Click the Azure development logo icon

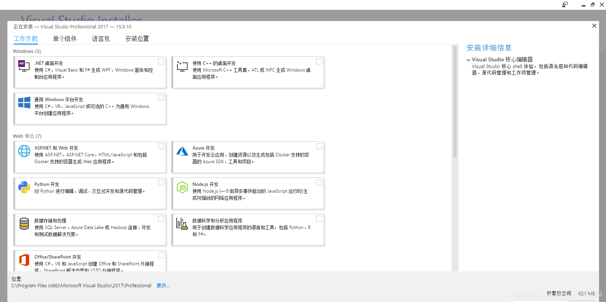click(x=182, y=151)
